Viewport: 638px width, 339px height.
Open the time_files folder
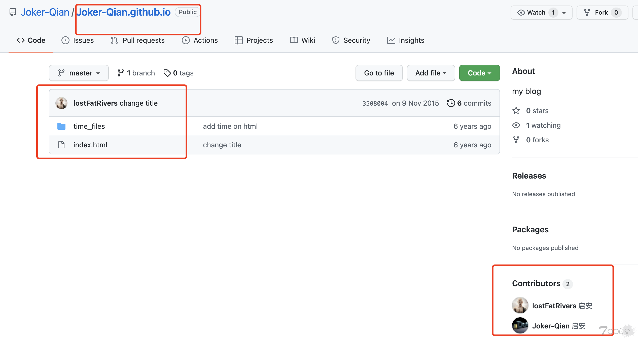click(89, 126)
